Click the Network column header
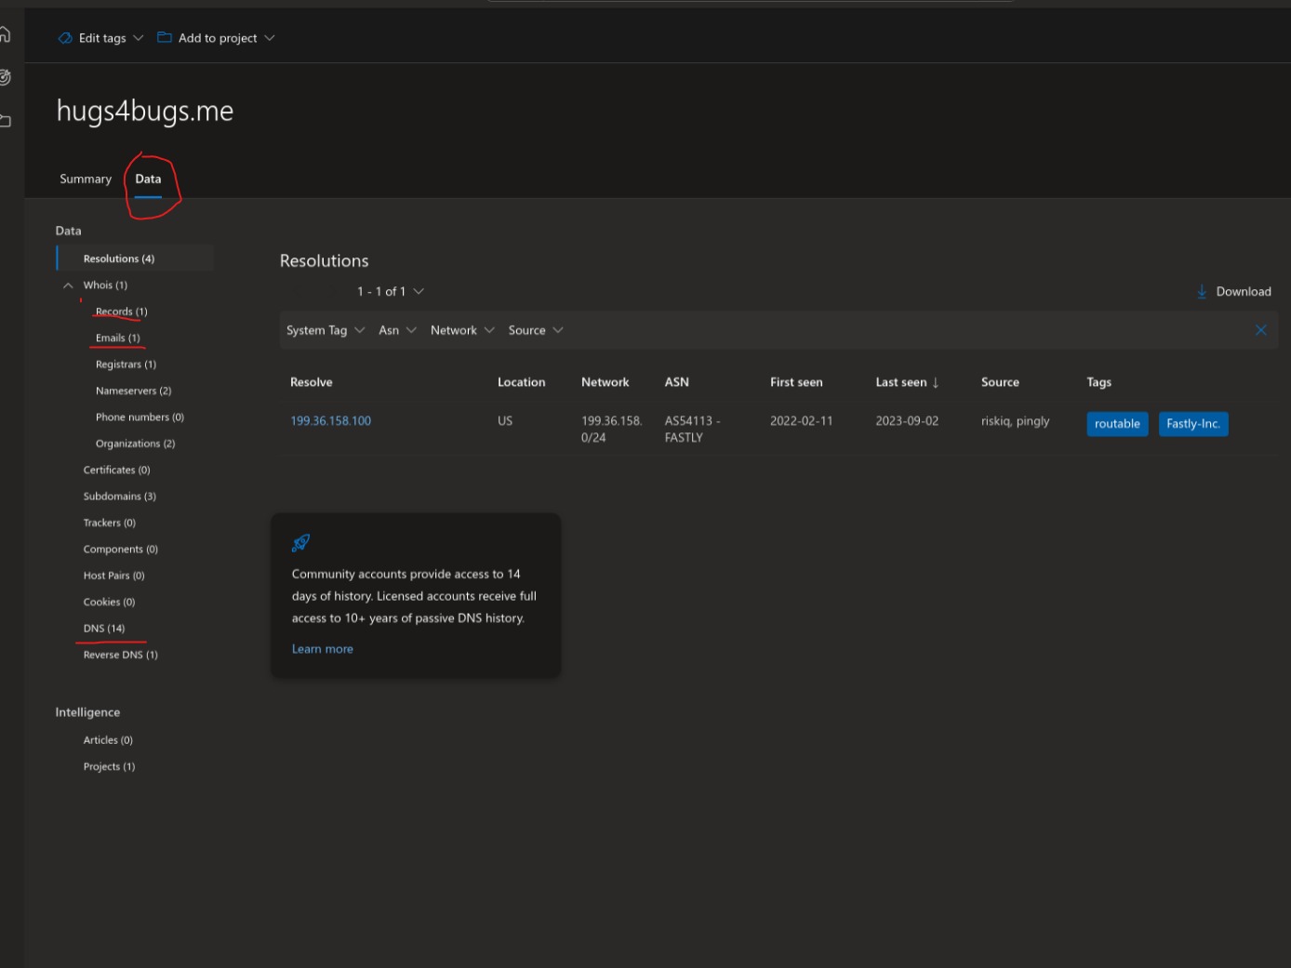This screenshot has width=1291, height=968. [x=605, y=382]
